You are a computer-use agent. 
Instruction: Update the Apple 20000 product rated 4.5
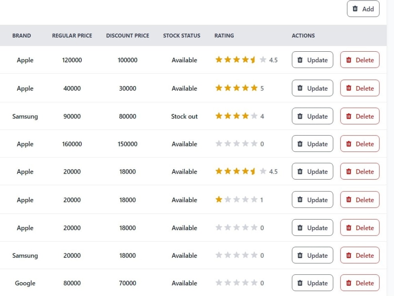coord(312,171)
